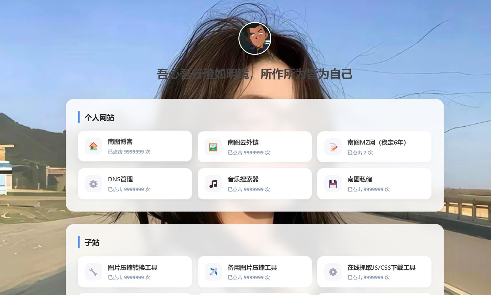This screenshot has height=295, width=491.
Task: Click the 子站 section heading
Action: click(x=92, y=242)
